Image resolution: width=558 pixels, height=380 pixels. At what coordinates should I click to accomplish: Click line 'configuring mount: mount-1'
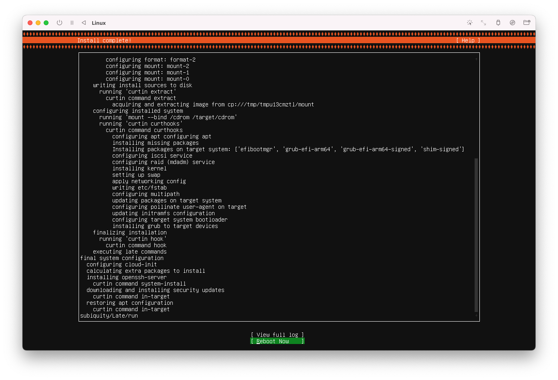(x=148, y=72)
